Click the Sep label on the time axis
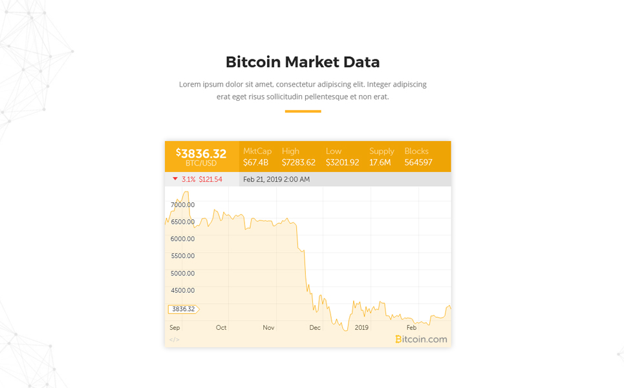624x388 pixels. click(175, 327)
